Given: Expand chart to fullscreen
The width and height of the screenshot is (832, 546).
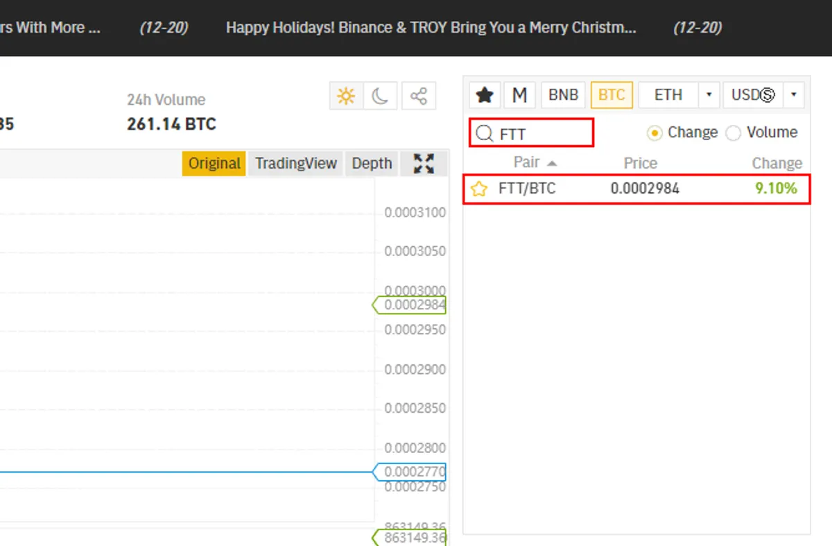Looking at the screenshot, I should point(424,164).
